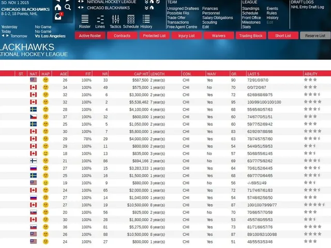
Task: Open Possible FAs link
Action: click(178, 13)
